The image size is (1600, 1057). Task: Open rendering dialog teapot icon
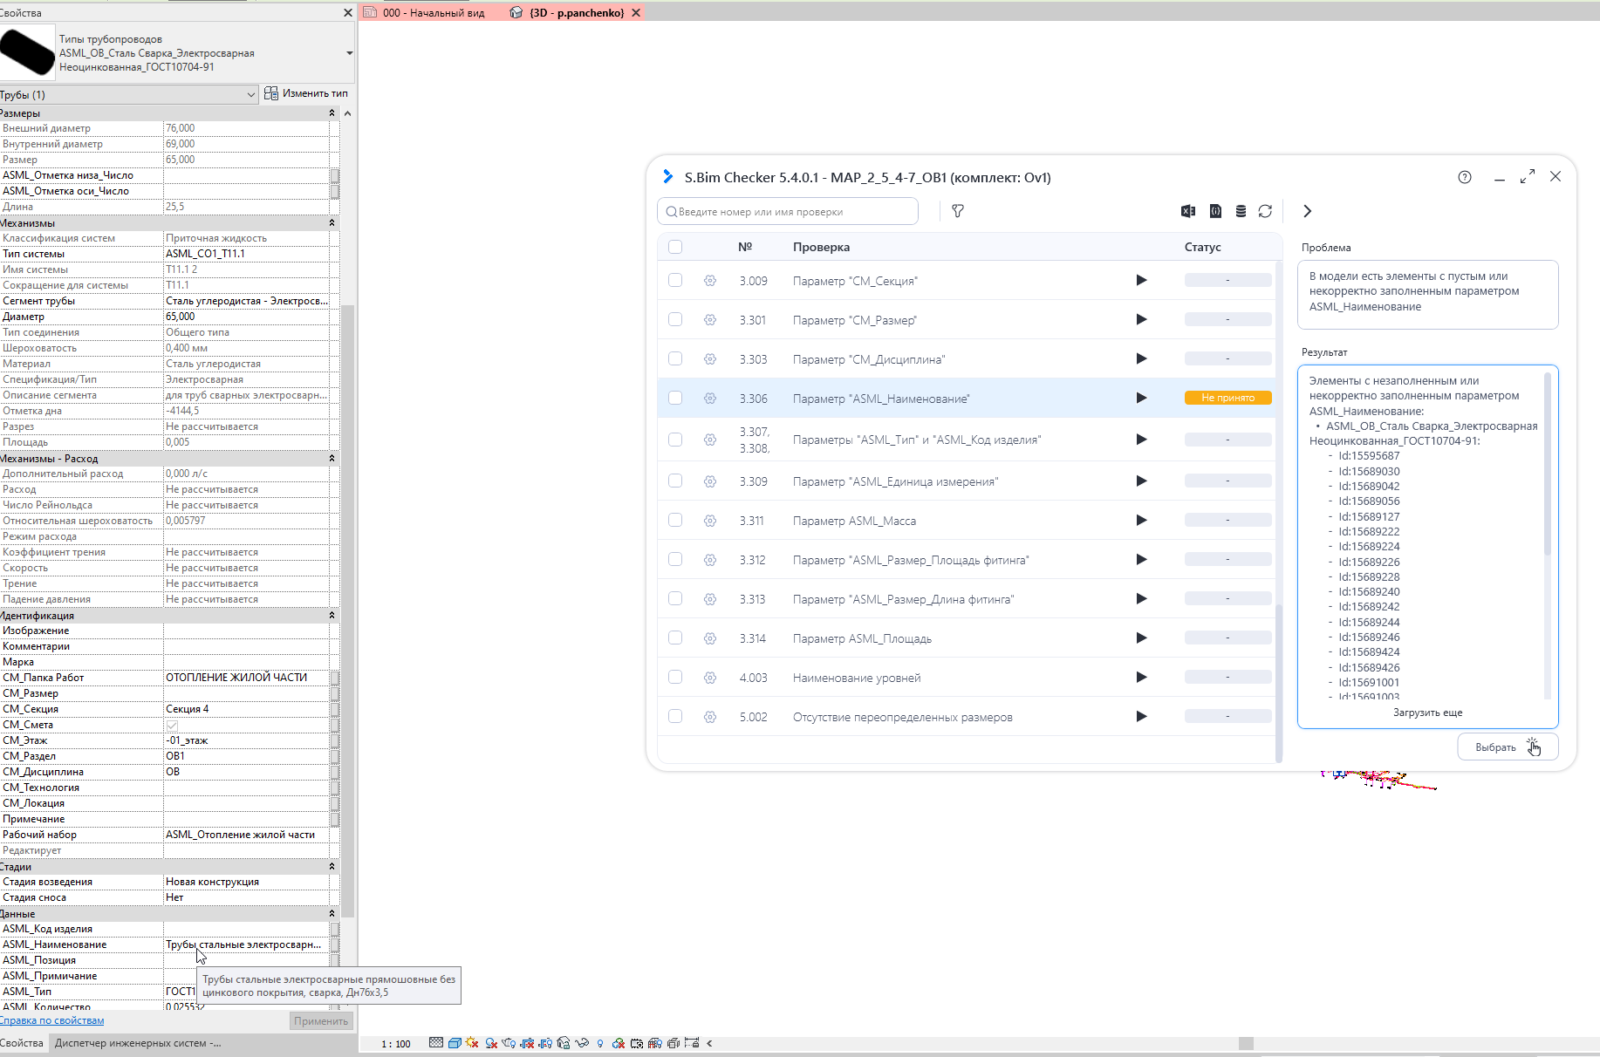tap(509, 1043)
